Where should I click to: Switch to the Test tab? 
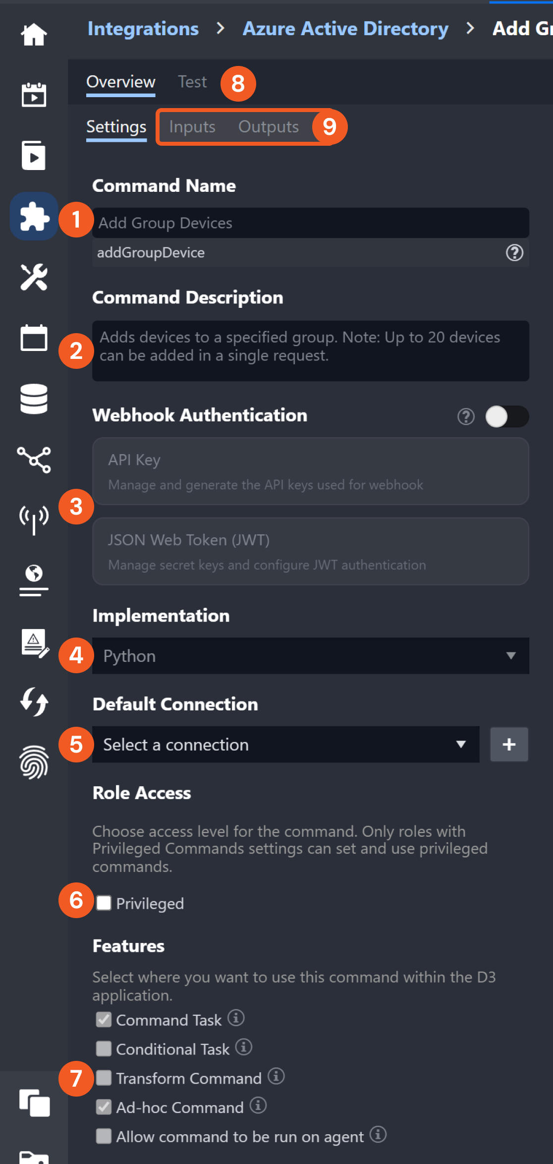pos(192,82)
